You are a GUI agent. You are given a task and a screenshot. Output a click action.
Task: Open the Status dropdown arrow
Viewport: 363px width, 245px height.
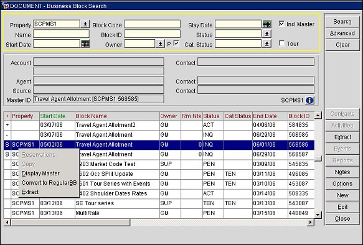266,34
